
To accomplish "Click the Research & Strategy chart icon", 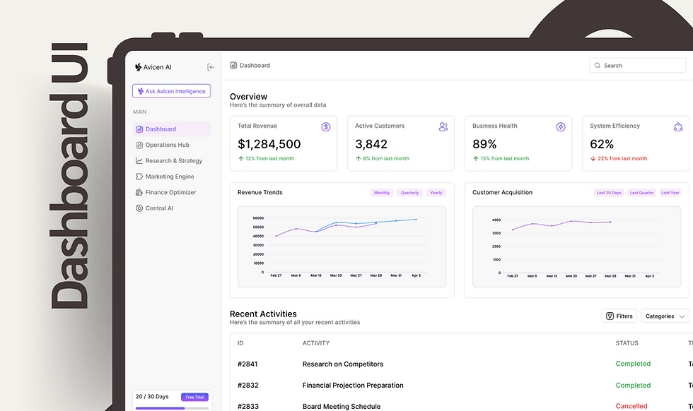I will (139, 161).
